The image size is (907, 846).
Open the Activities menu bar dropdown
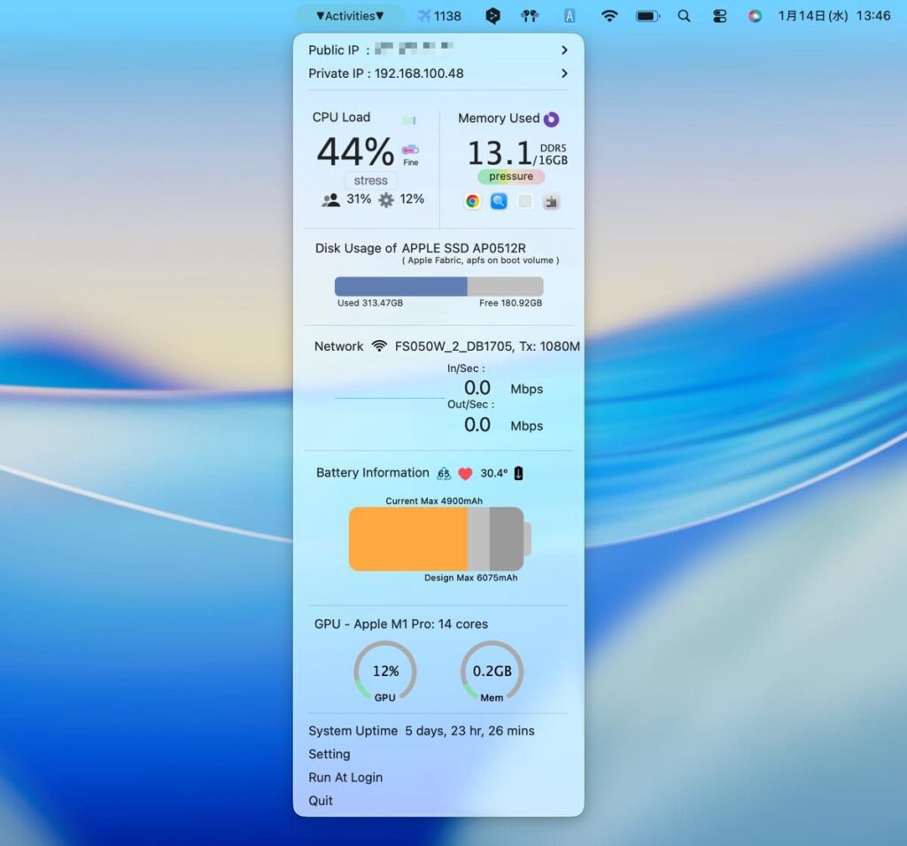coord(350,16)
